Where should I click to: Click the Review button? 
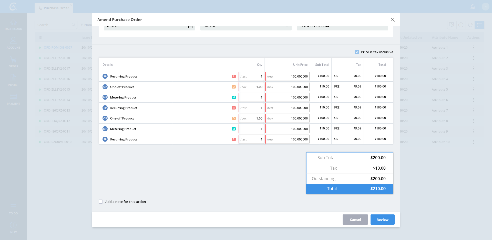pyautogui.click(x=382, y=220)
